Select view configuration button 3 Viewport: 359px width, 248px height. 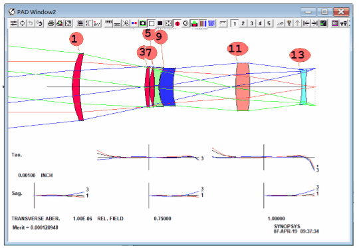[x=251, y=23]
